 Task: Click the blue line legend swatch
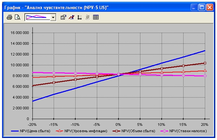point(15,131)
